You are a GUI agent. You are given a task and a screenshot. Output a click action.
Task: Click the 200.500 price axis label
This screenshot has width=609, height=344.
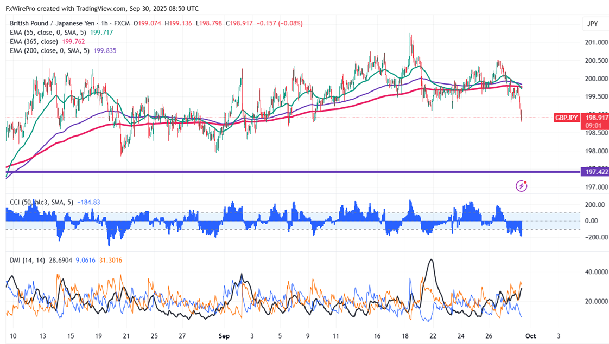click(x=596, y=61)
